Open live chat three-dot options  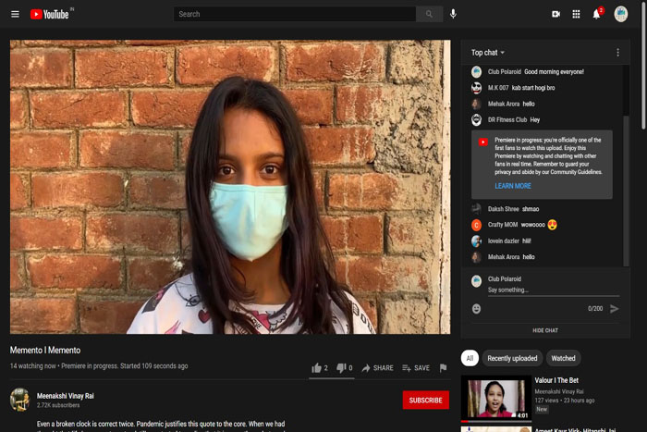[x=617, y=53]
